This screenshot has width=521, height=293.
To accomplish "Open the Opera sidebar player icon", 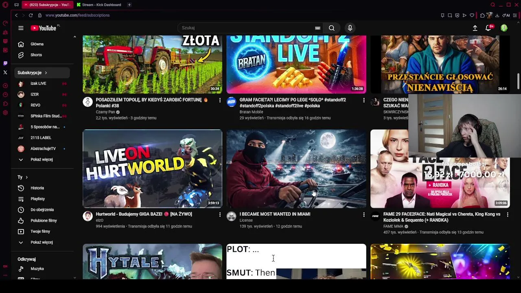I will [5, 86].
